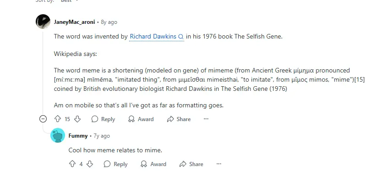Award Fummy's reply
Image resolution: width=381 pixels, height=178 pixels.
(x=153, y=164)
